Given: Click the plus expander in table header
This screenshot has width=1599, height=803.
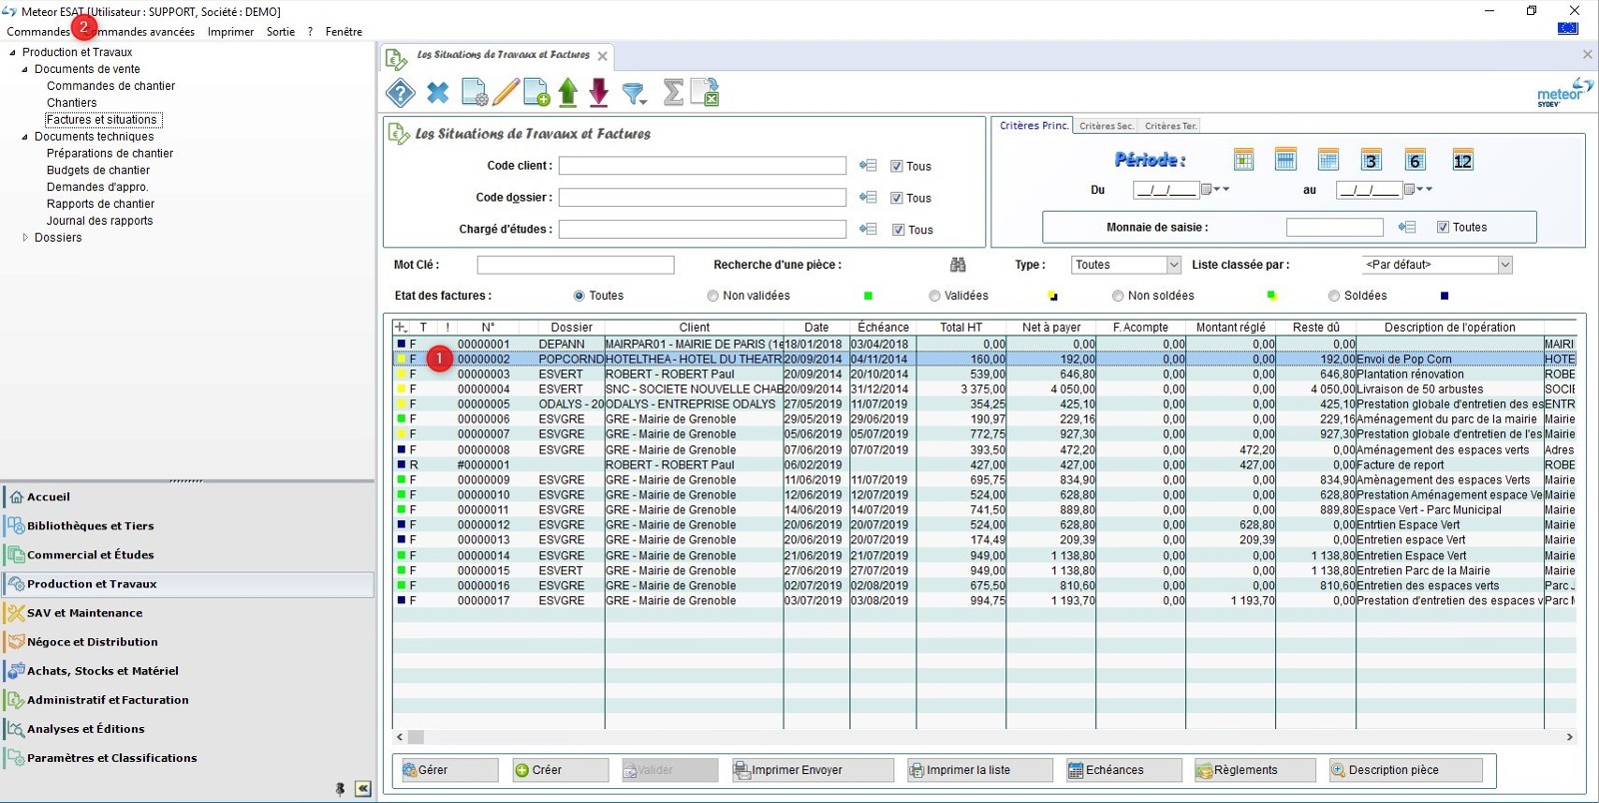Looking at the screenshot, I should (x=401, y=328).
